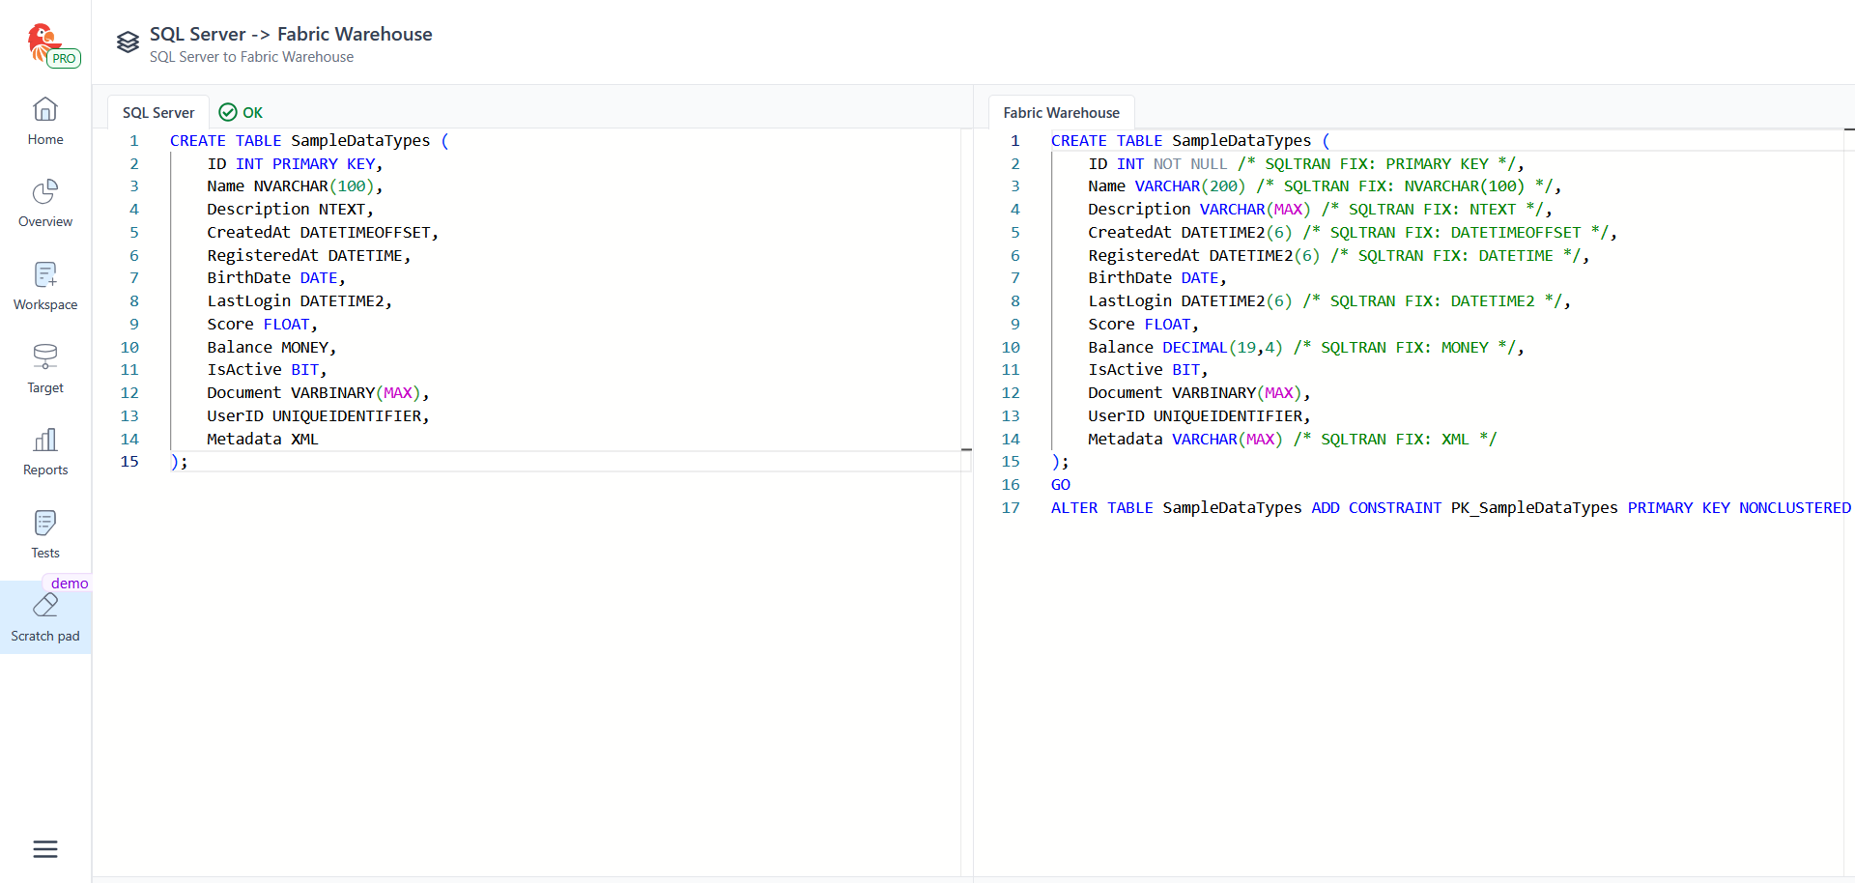Click the SQLTran parrot logo

[x=42, y=42]
